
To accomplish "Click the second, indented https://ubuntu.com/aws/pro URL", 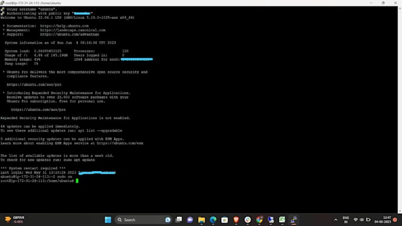I will point(38,110).
